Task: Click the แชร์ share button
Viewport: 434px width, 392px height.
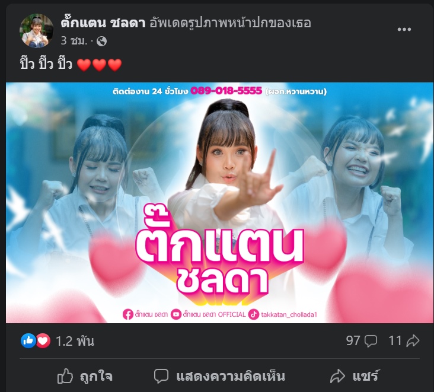Action: click(355, 376)
